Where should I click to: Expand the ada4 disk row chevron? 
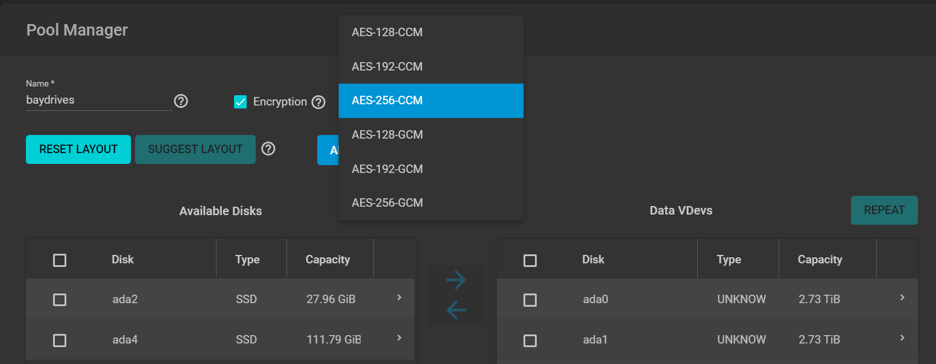click(399, 338)
